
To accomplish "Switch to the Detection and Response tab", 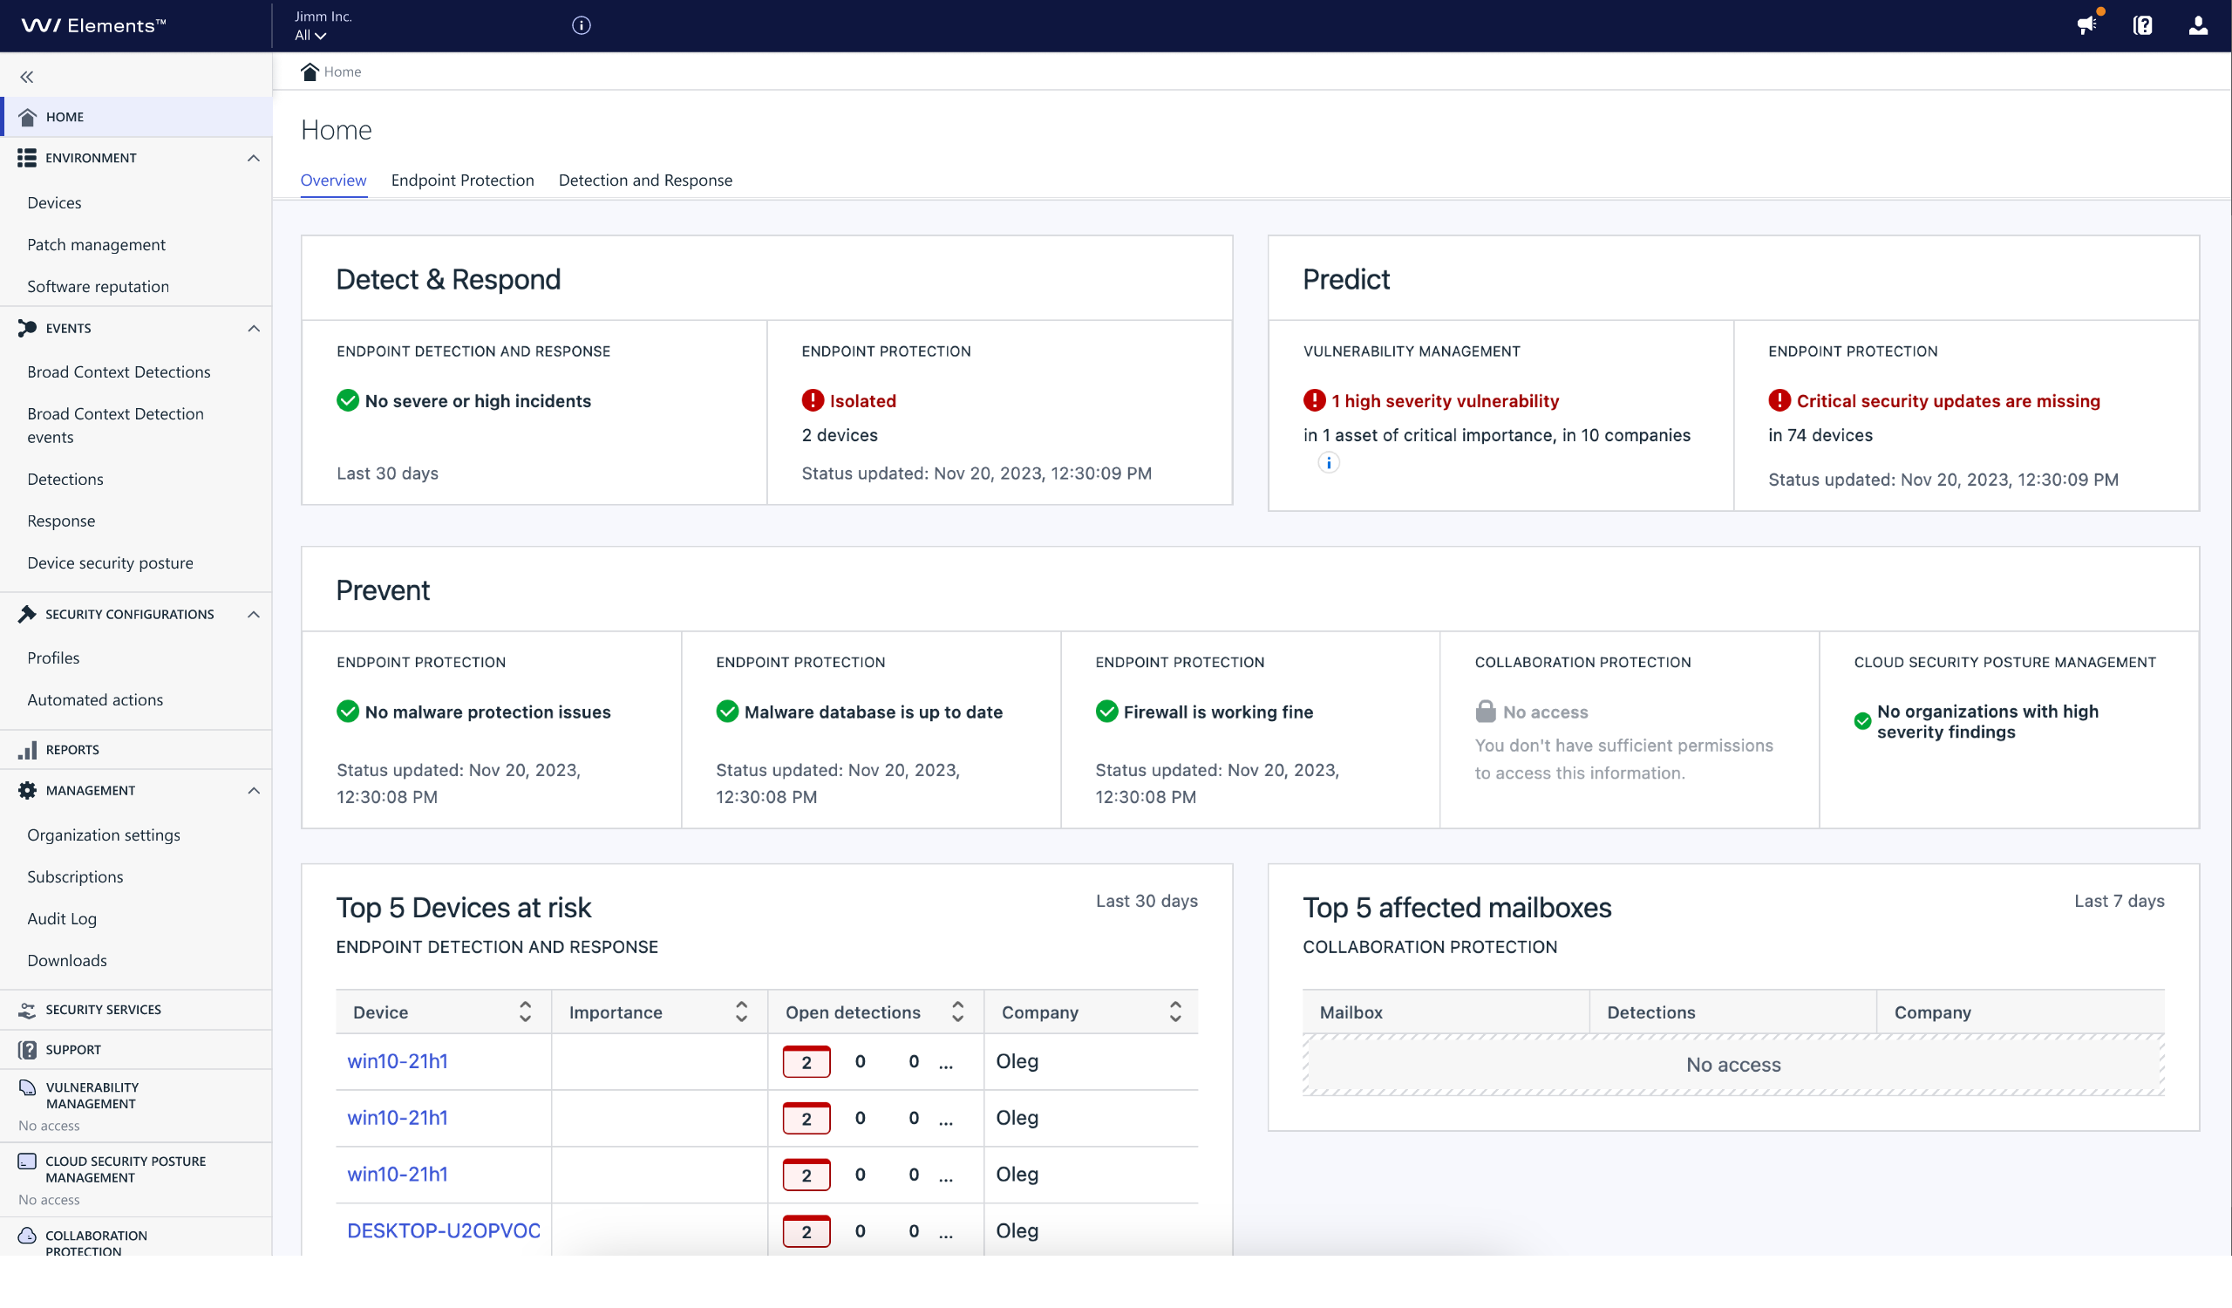I will click(x=645, y=181).
